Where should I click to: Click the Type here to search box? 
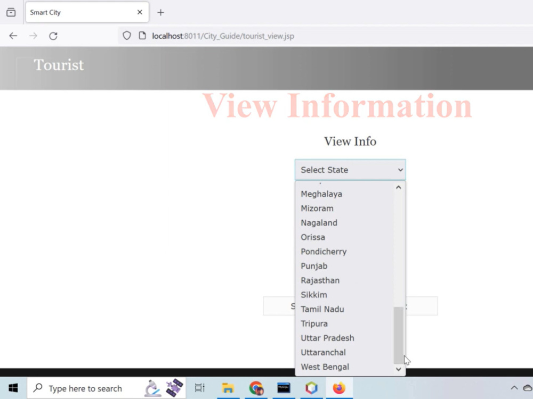coord(107,388)
